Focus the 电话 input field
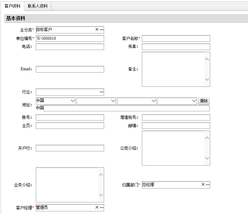248x214 pixels. pos(70,47)
